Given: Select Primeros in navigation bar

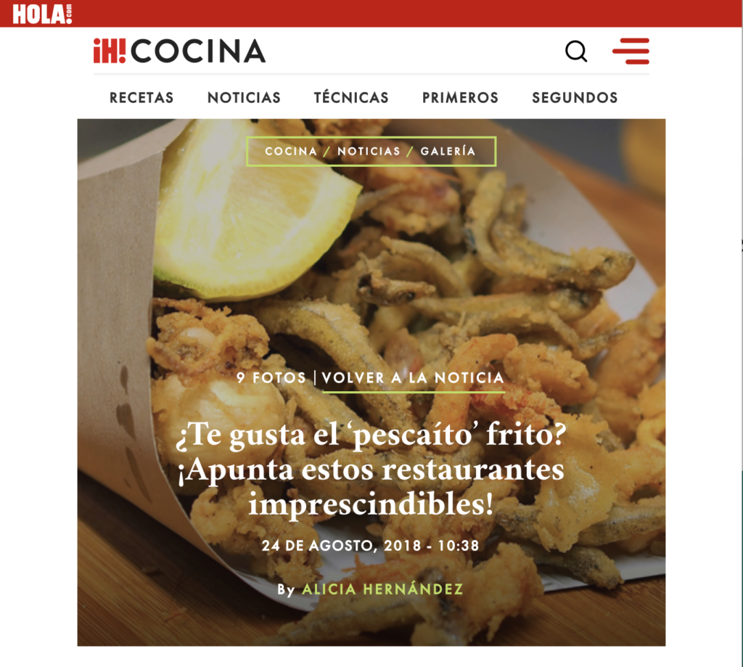Looking at the screenshot, I should click(x=460, y=98).
